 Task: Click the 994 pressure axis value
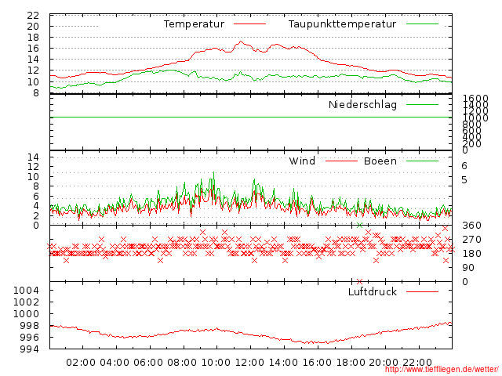coord(30,349)
